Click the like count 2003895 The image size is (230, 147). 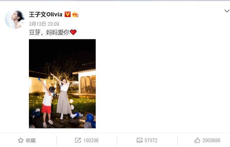click(x=211, y=140)
